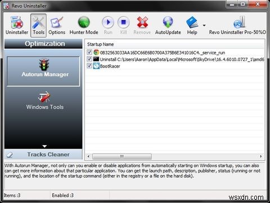Screen dimensions: 270x203
Task: Activate Hunter Mode icon
Action: pos(84,25)
